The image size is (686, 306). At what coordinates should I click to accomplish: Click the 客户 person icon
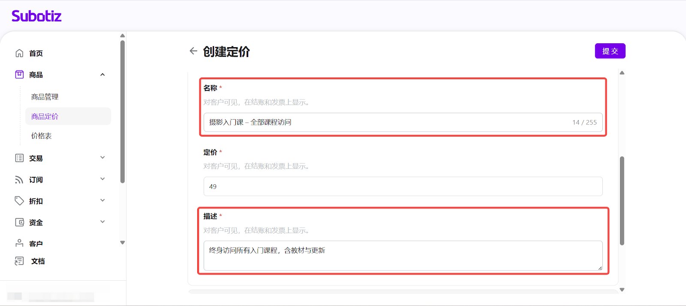click(x=19, y=243)
